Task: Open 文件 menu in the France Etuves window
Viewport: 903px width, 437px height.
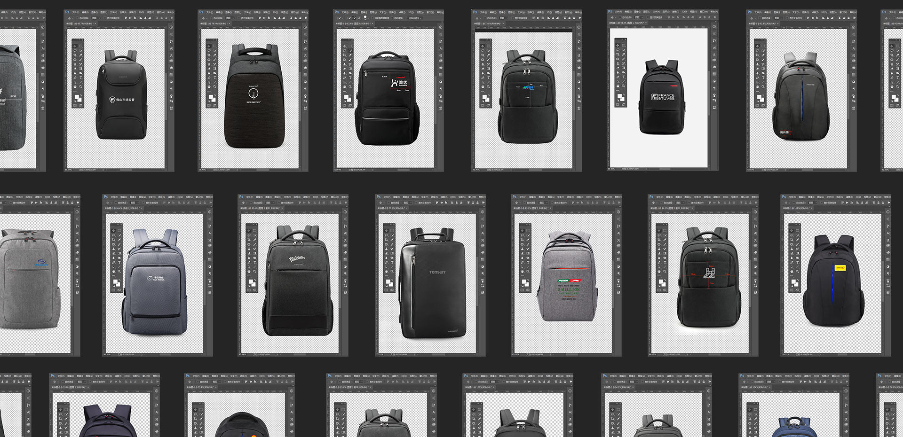Action: (x=618, y=12)
